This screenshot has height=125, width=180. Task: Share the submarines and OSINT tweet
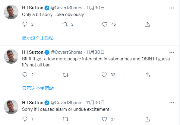(x=147, y=75)
